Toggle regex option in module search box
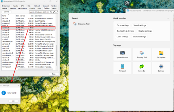The width and height of the screenshot is (174, 112). [54, 12]
